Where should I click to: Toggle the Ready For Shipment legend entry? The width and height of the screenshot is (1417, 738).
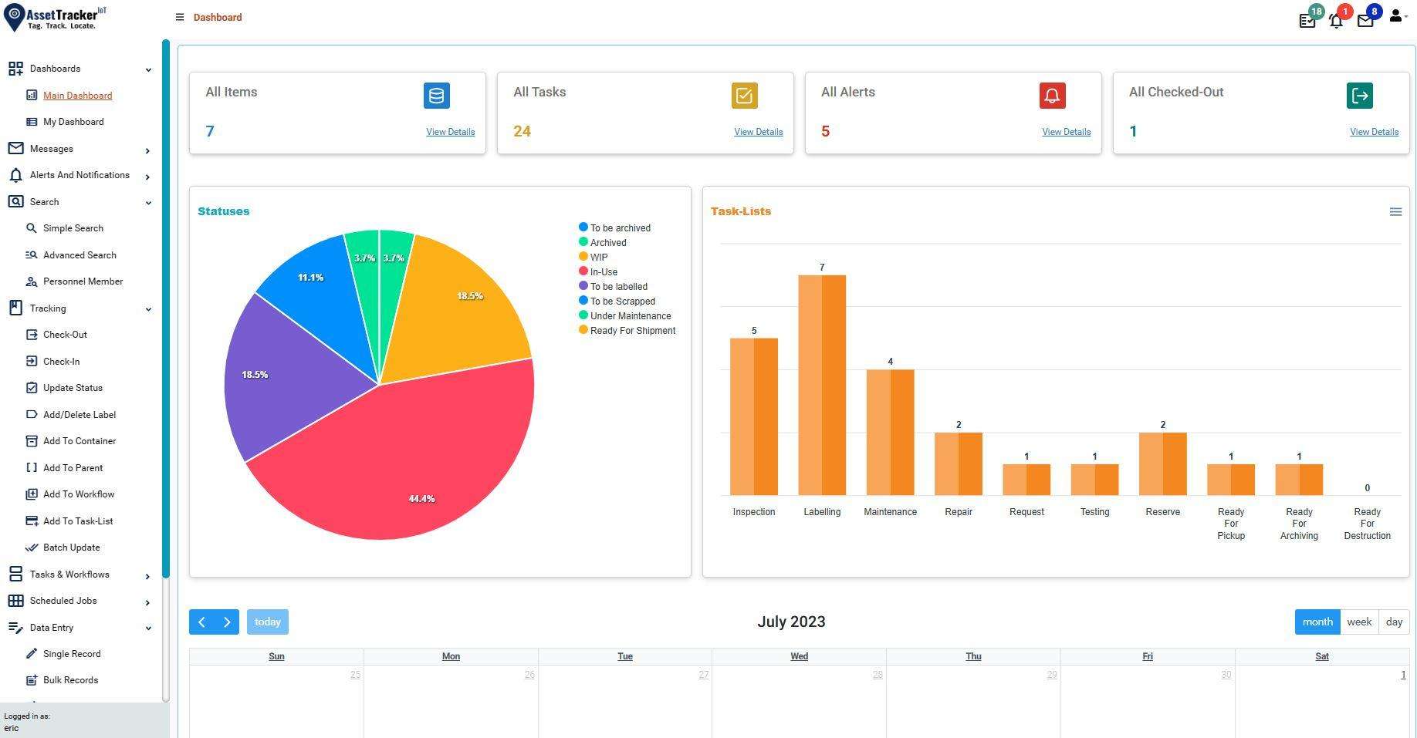point(634,330)
